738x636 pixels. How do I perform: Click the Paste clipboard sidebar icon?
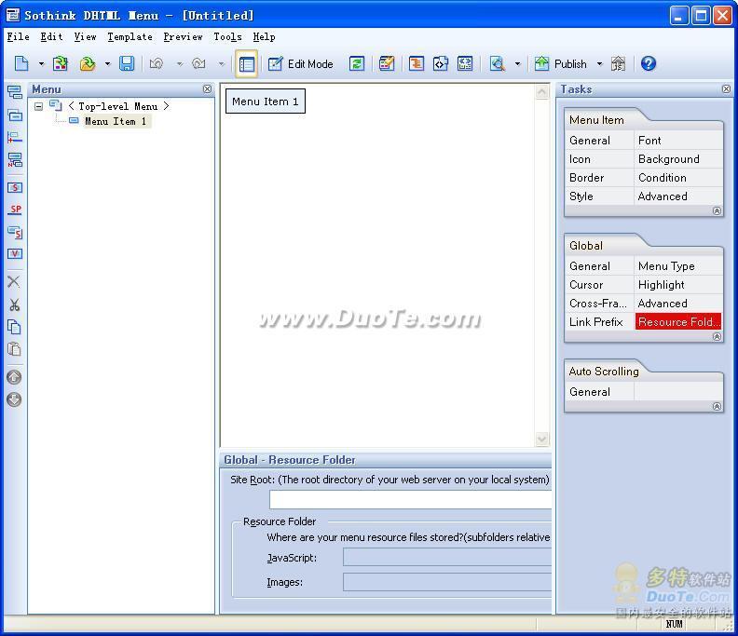(x=14, y=349)
